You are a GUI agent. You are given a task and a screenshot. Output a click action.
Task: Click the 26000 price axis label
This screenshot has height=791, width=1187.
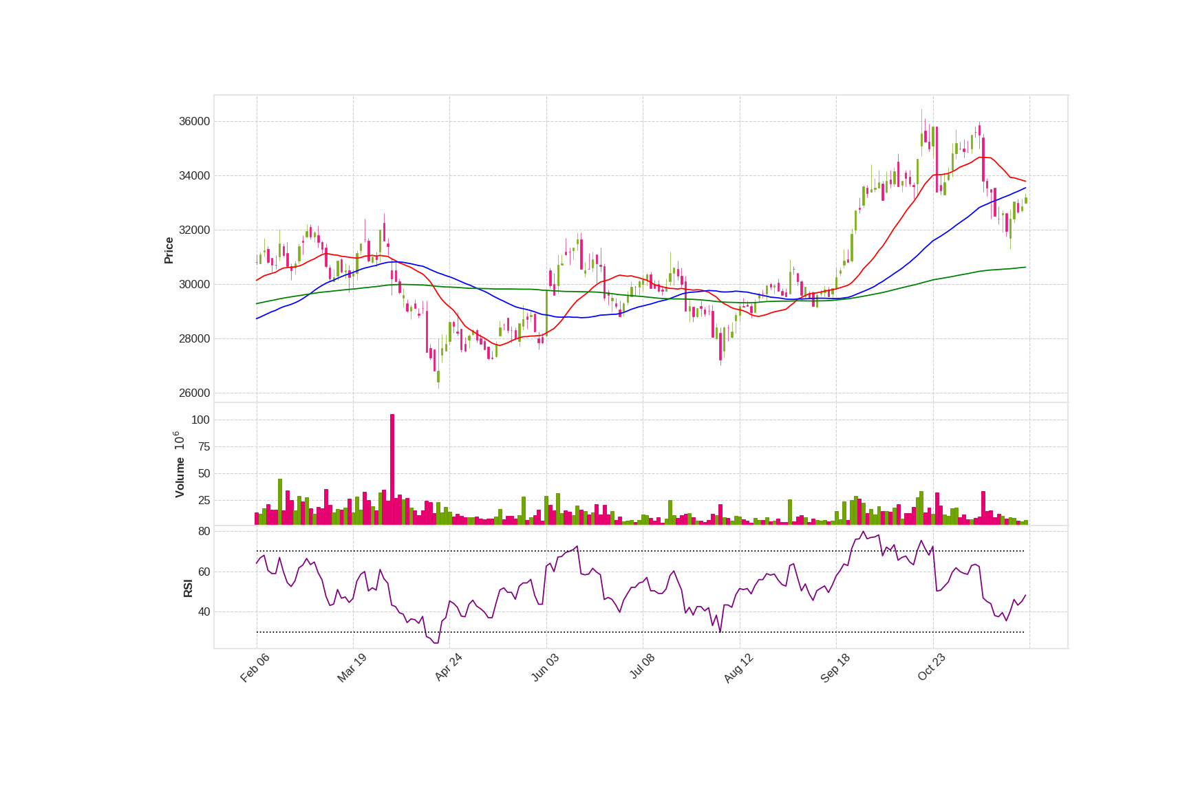pyautogui.click(x=194, y=393)
